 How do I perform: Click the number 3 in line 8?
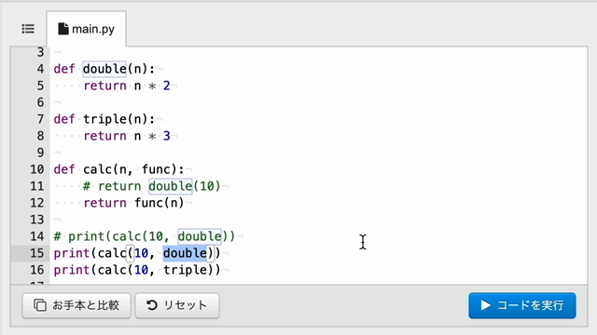[166, 136]
